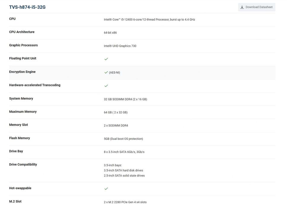Screen dimensions: 287x207
Task: Select the Flash Memory 5GB value
Action: pyautogui.click(x=123, y=139)
